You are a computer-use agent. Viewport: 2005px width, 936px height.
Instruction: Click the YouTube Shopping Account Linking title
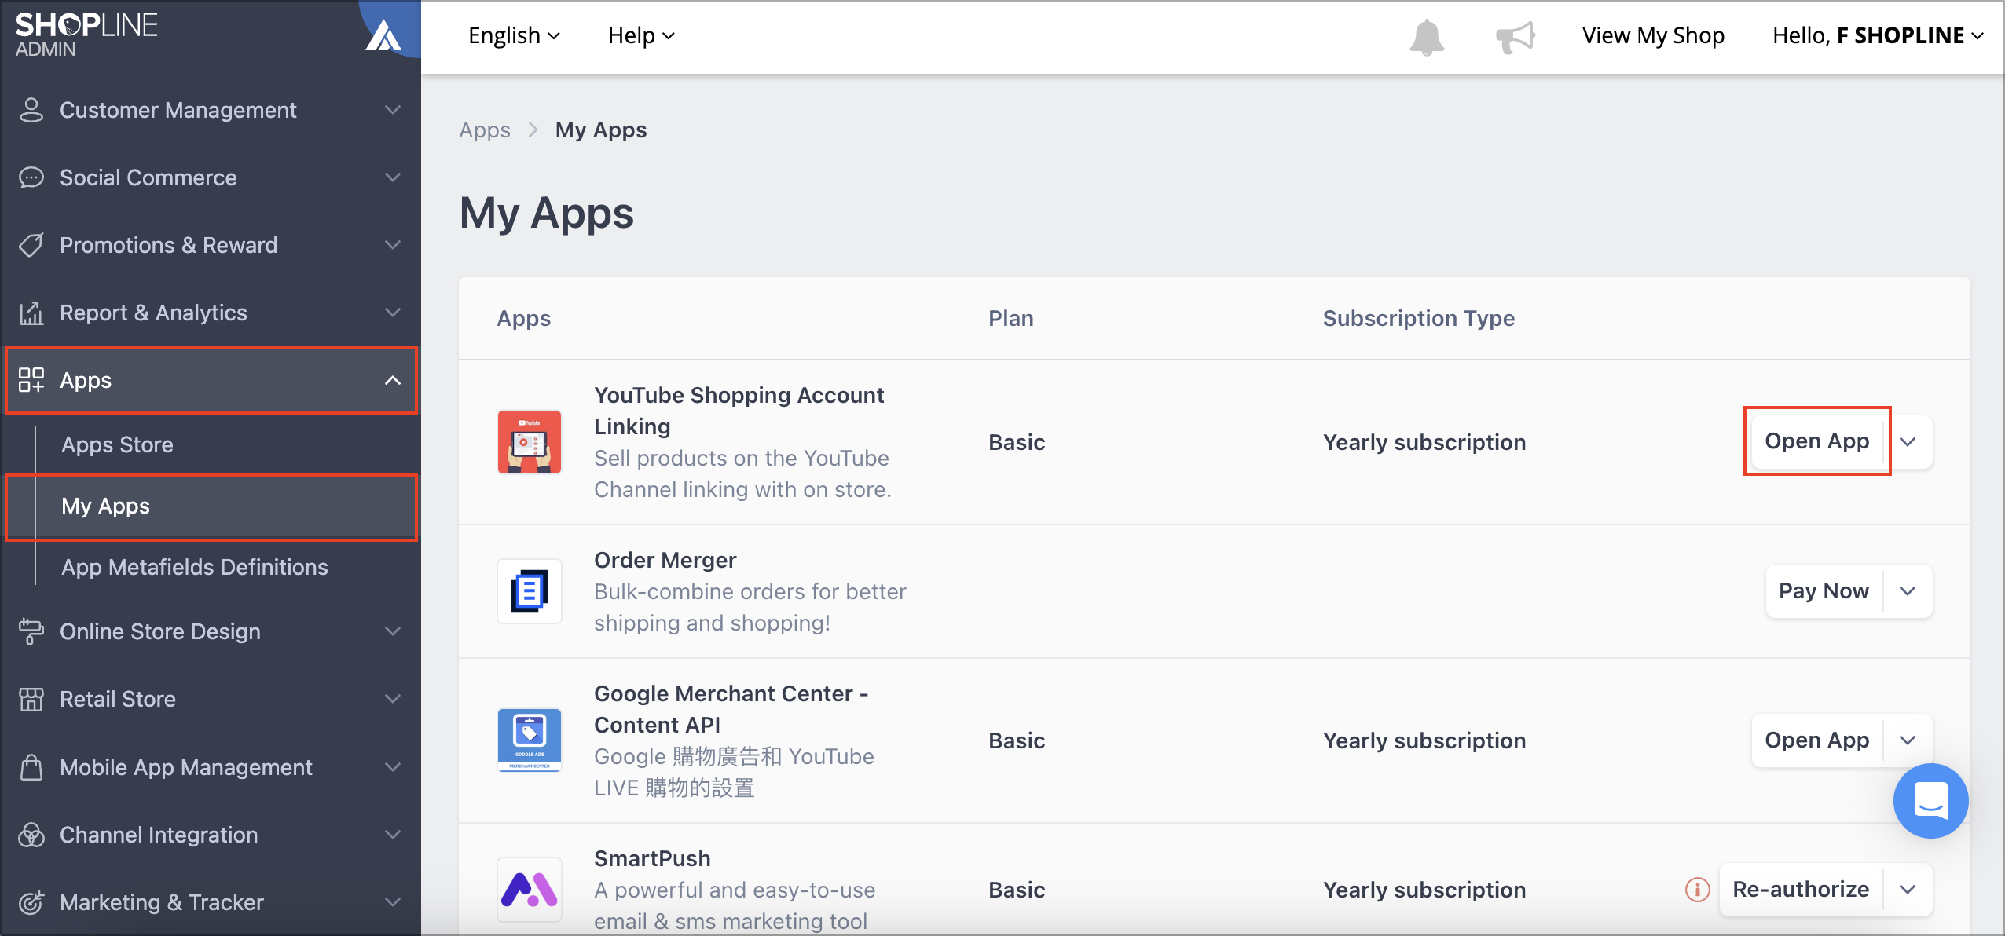[x=739, y=411]
